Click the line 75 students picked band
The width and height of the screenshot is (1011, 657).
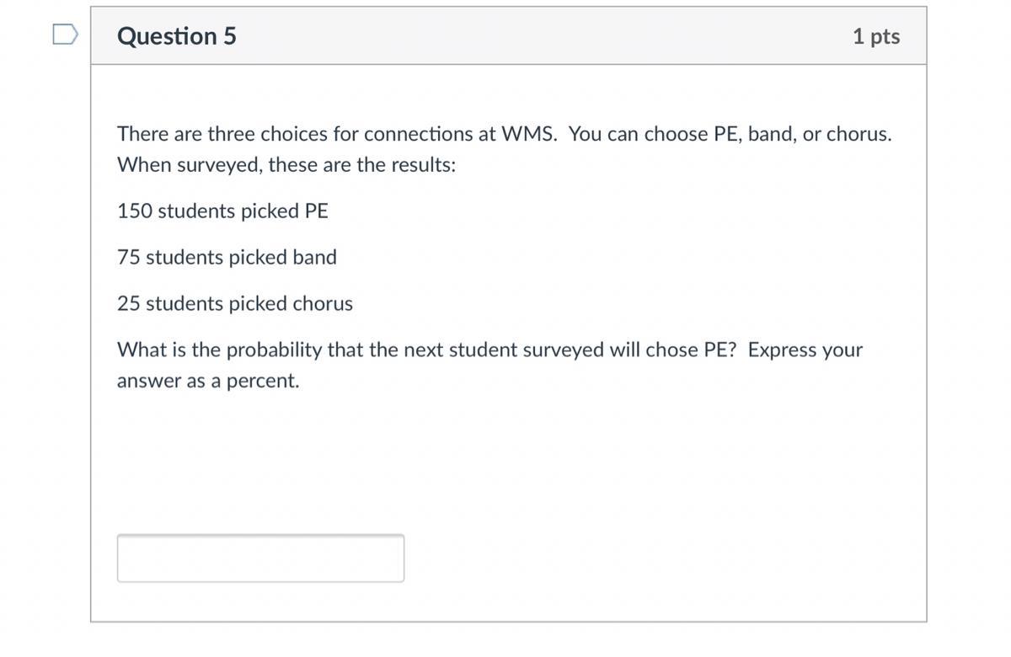pos(227,257)
